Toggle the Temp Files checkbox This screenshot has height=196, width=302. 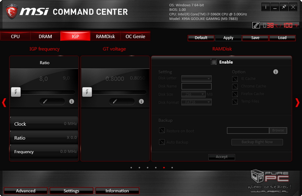pyautogui.click(x=235, y=101)
